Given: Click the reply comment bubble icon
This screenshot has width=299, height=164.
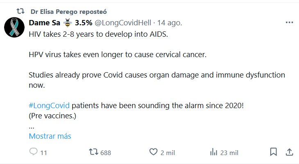Looking at the screenshot, I should [x=34, y=152].
